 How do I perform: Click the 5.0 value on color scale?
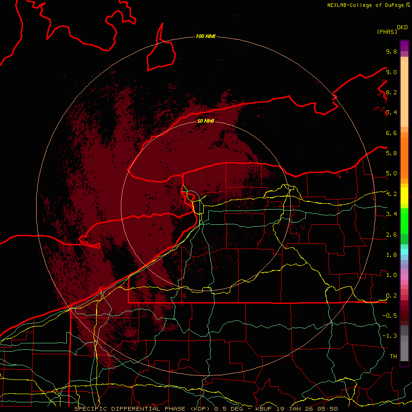[x=391, y=173]
